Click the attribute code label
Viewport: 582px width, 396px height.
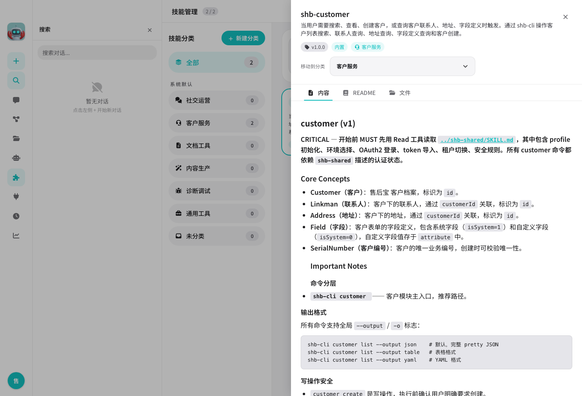coord(435,237)
